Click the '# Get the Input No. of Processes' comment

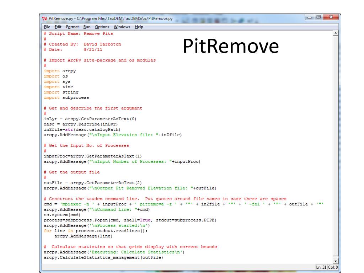(x=86, y=145)
